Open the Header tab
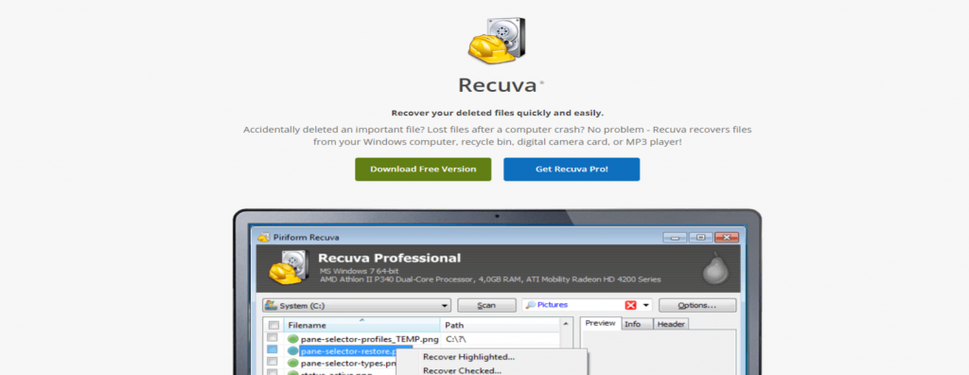969x375 pixels. (x=671, y=324)
